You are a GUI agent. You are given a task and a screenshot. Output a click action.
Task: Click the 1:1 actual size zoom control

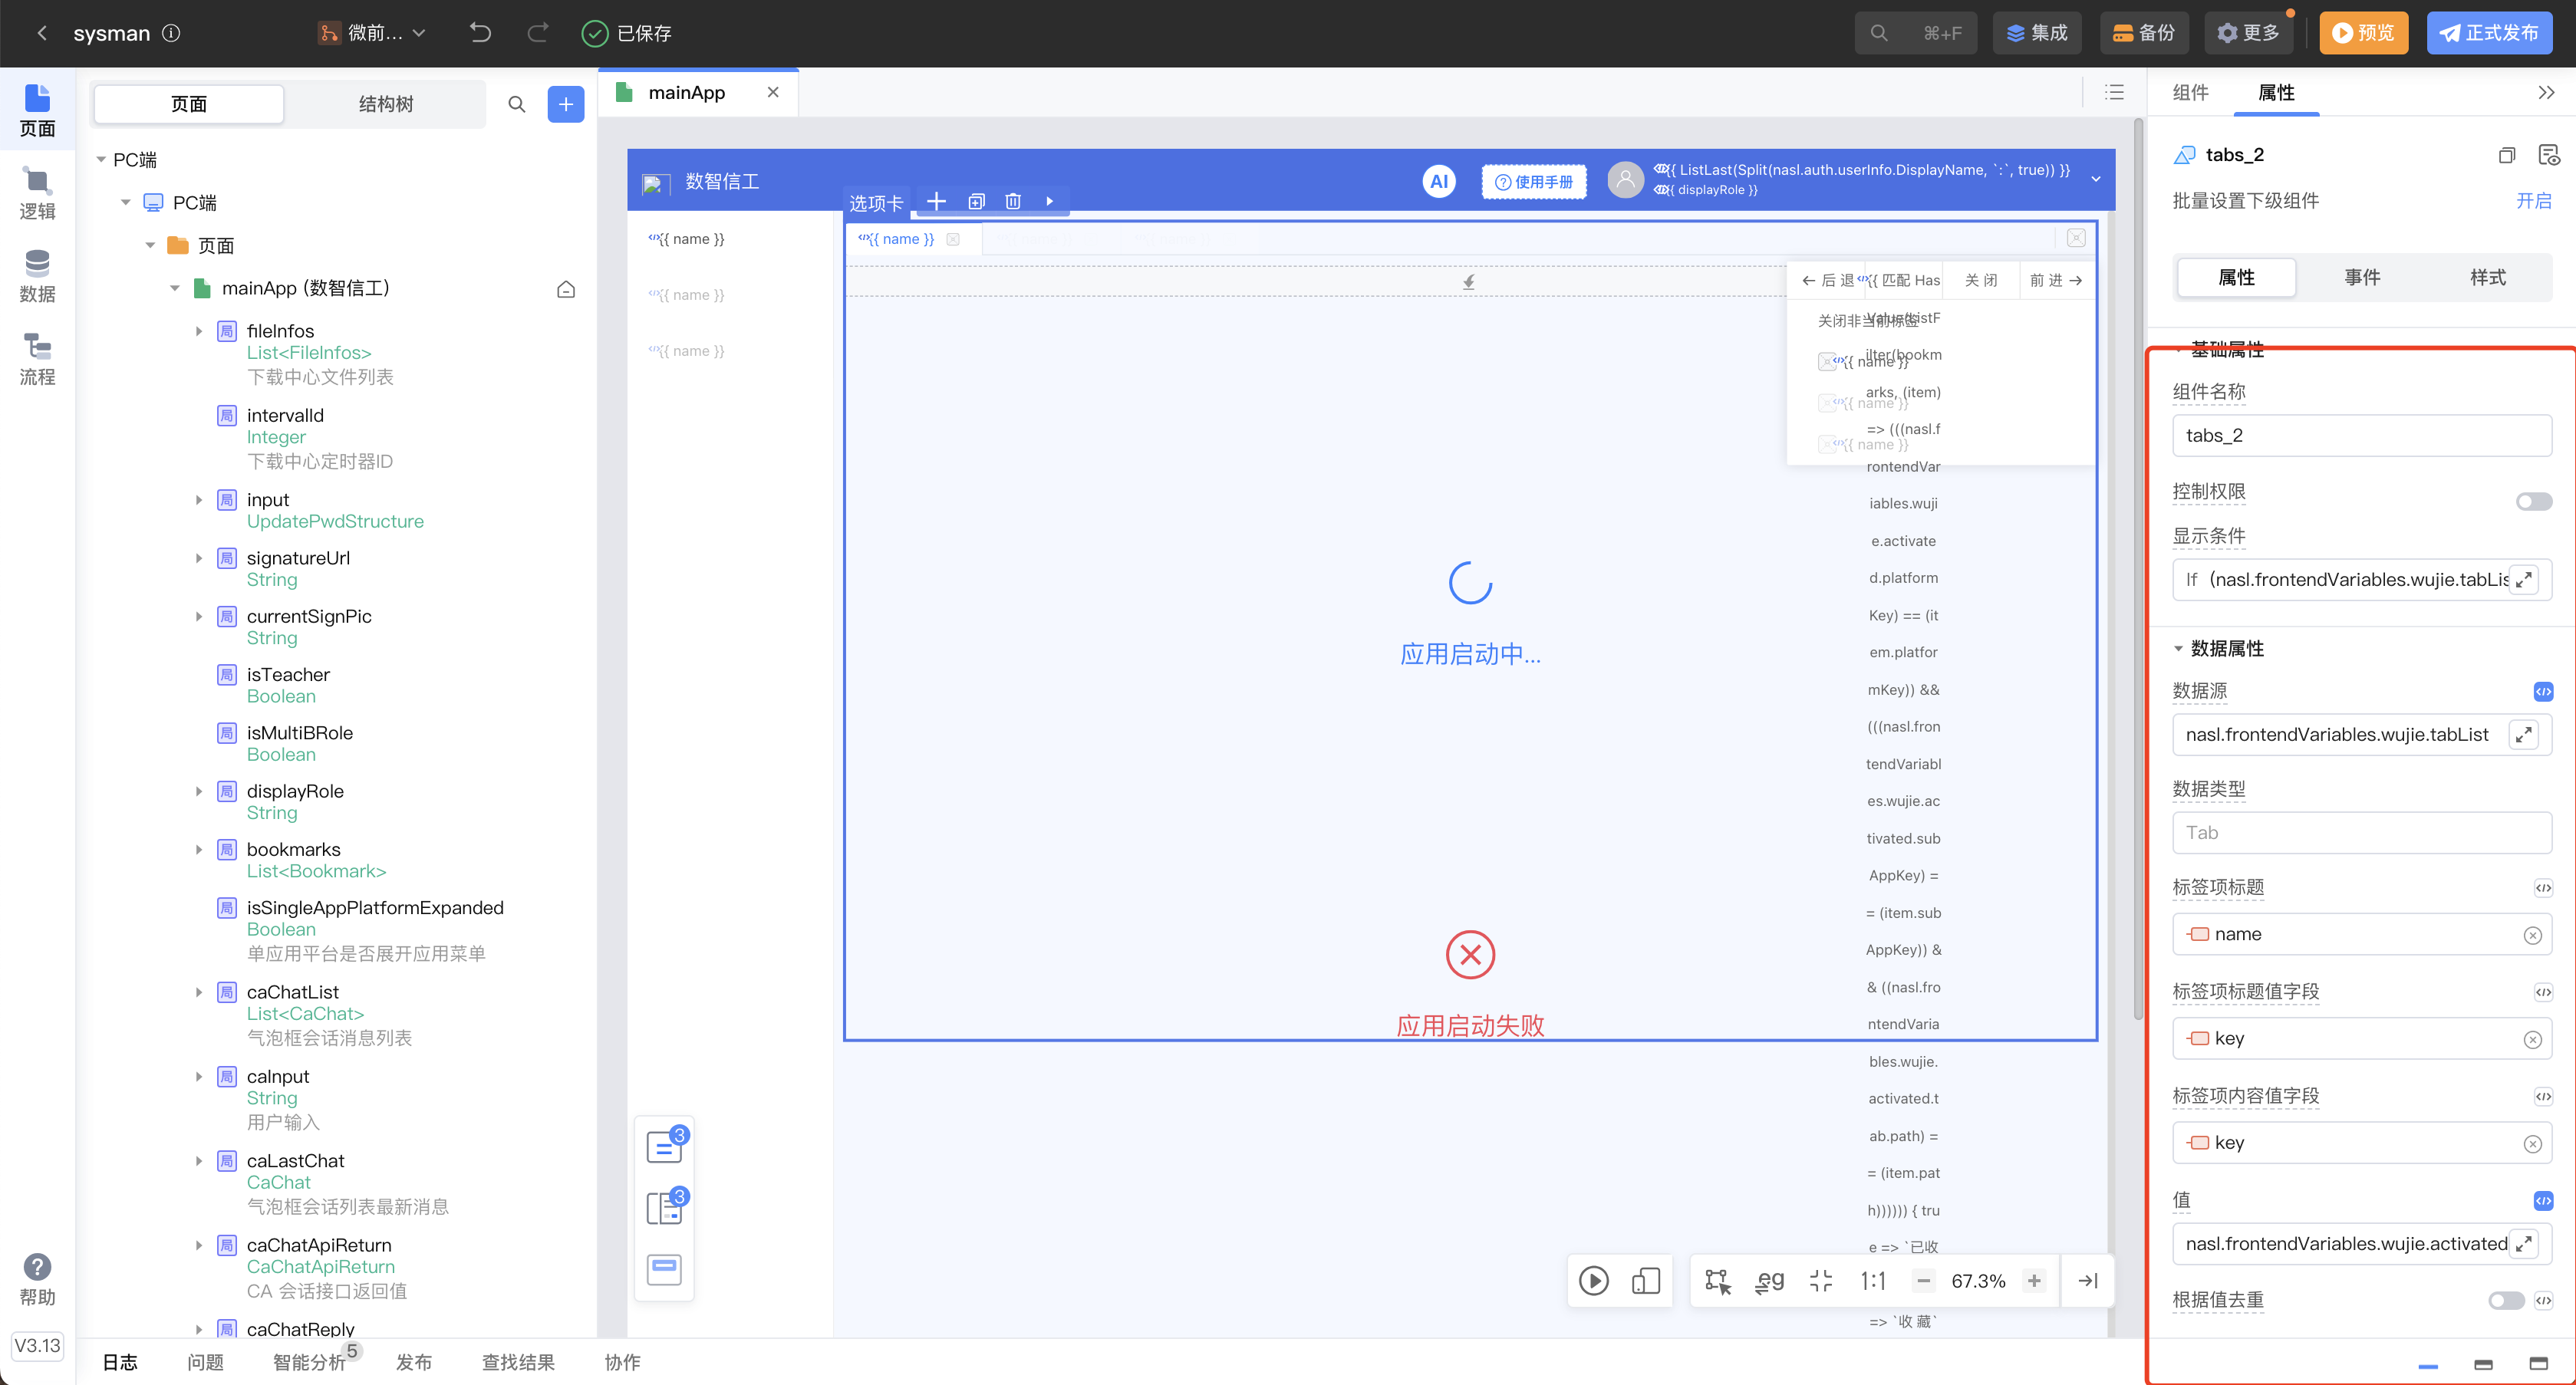pyautogui.click(x=1872, y=1280)
